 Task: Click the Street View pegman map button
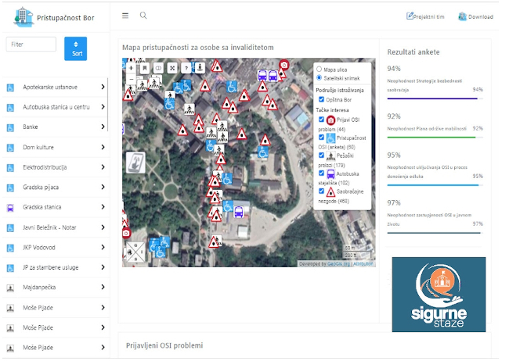200,68
